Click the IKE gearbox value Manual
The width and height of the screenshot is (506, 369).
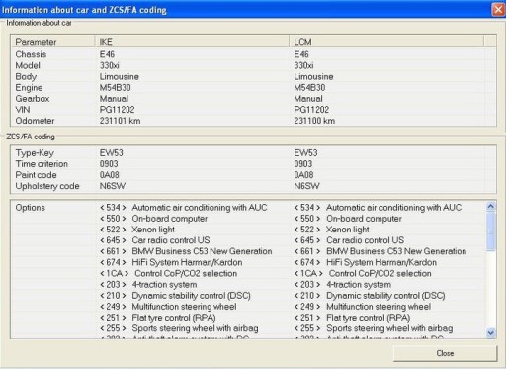click(x=114, y=99)
